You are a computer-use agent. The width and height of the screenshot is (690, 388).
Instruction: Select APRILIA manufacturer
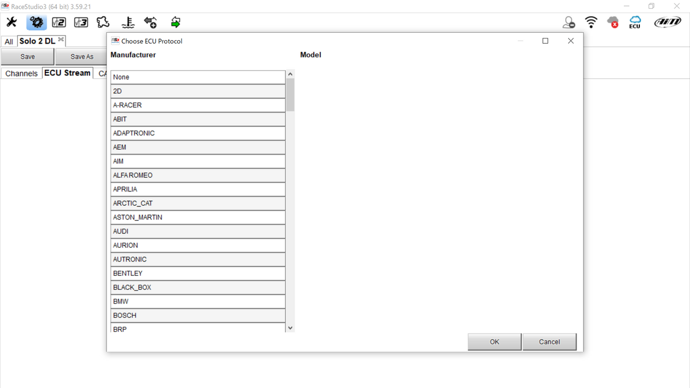click(198, 189)
